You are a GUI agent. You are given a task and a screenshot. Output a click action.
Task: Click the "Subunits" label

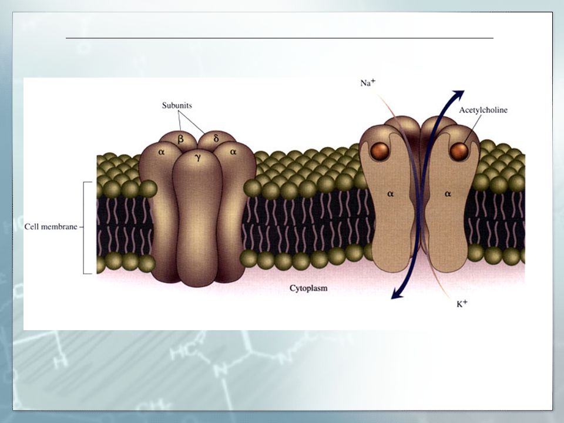(177, 105)
